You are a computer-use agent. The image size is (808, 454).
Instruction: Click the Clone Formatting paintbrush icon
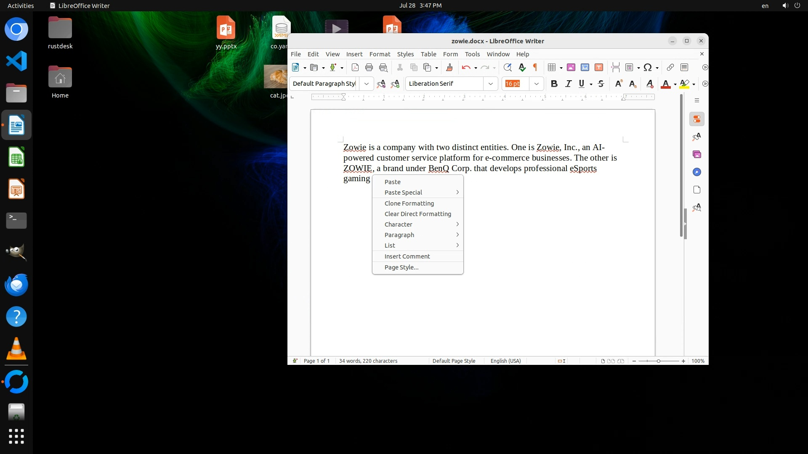(x=449, y=67)
